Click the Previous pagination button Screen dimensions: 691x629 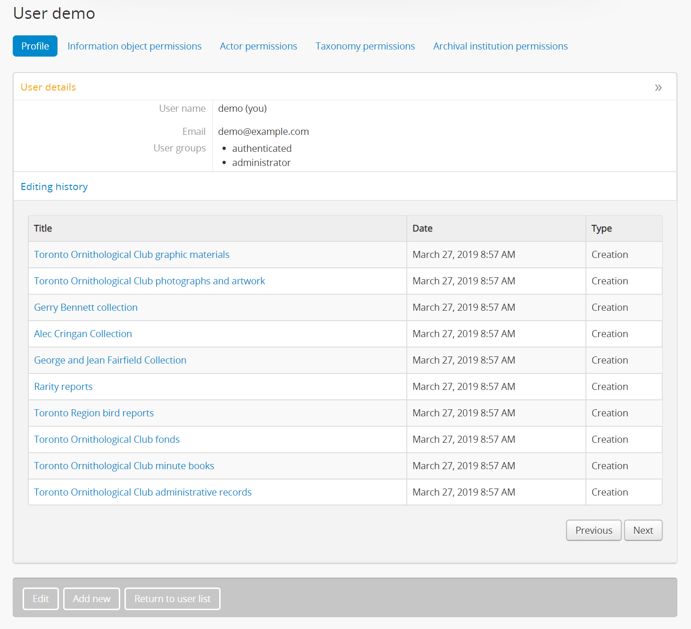click(x=593, y=530)
